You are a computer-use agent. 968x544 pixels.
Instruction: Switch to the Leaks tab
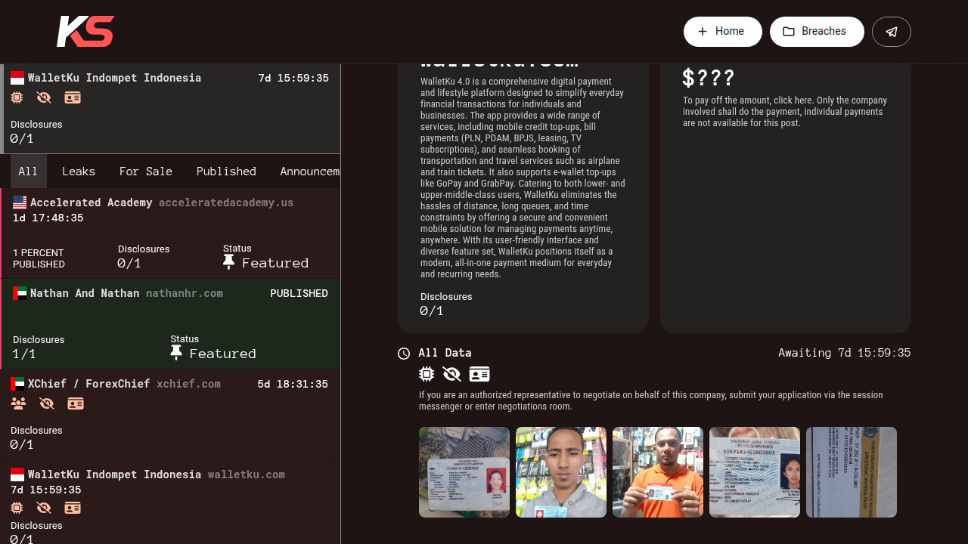coord(79,172)
